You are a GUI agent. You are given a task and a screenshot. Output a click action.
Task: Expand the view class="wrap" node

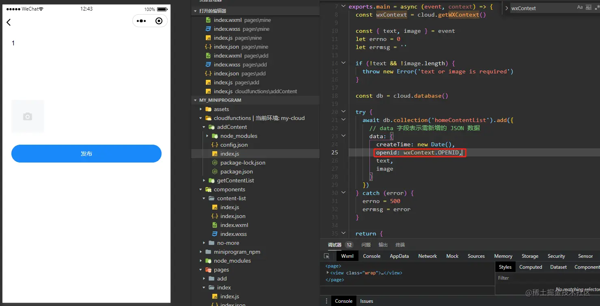click(328, 273)
